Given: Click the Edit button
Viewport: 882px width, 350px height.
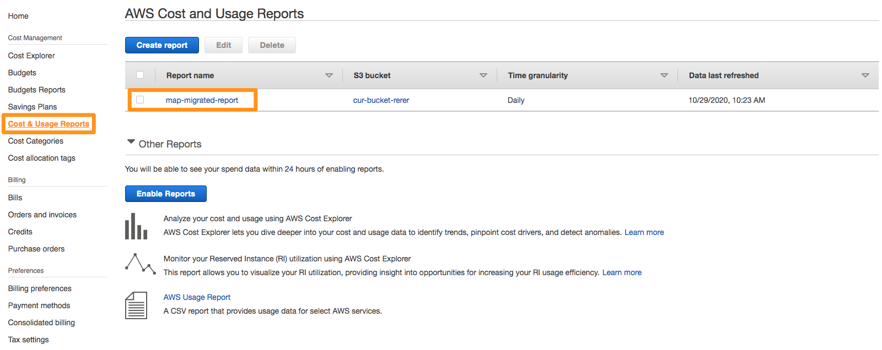Looking at the screenshot, I should point(224,45).
